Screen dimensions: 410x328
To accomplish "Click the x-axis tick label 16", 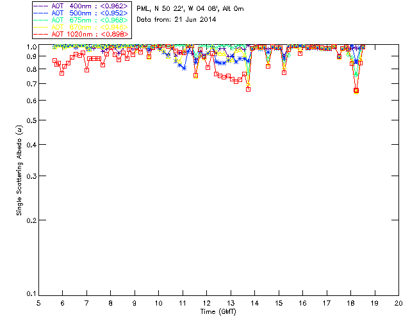I will (303, 303).
